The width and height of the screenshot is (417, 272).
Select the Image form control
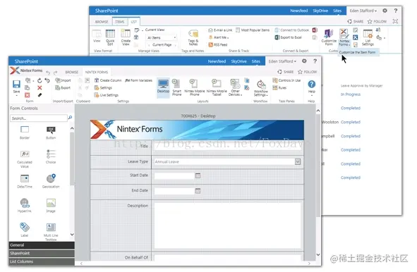pyautogui.click(x=51, y=206)
